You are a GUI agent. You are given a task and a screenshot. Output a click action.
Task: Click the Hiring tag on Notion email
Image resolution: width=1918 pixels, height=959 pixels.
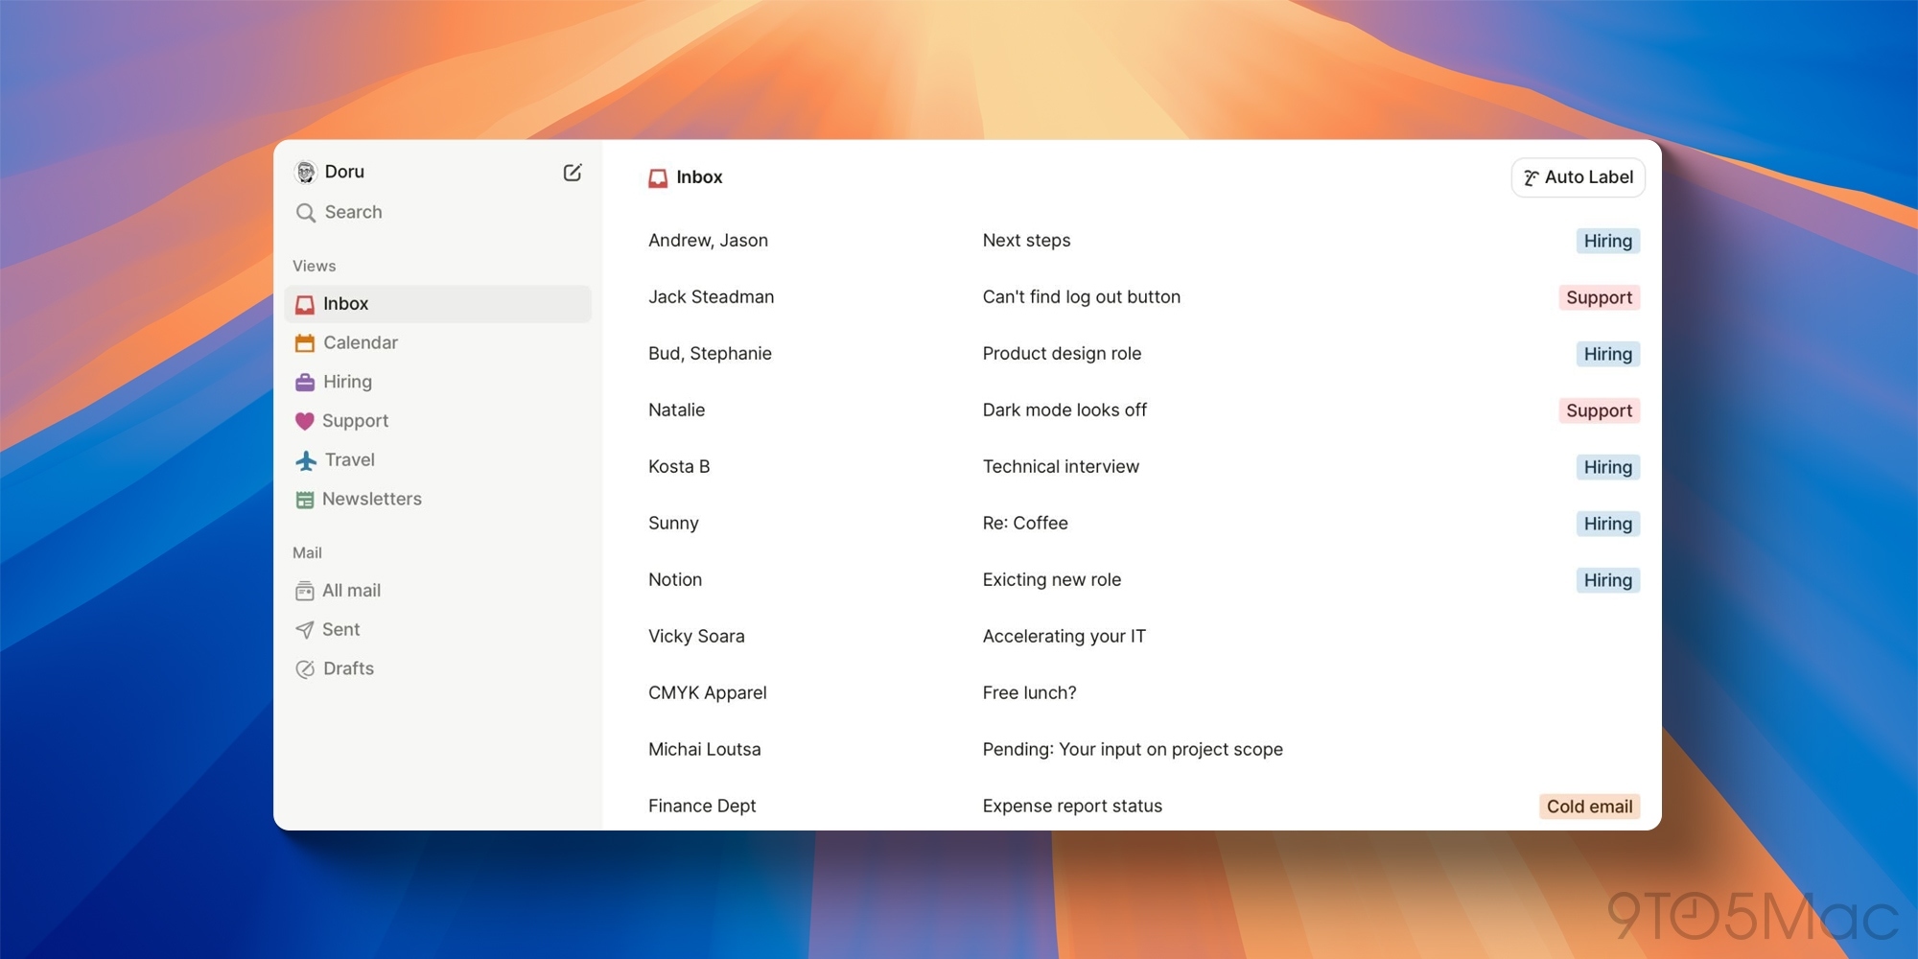(x=1607, y=581)
